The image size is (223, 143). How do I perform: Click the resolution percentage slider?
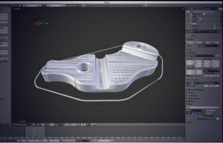(194, 66)
